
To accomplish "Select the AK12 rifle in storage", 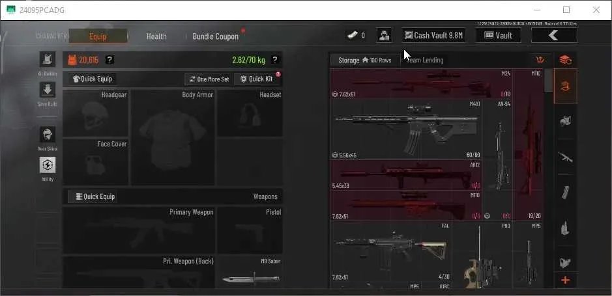I will (406, 175).
